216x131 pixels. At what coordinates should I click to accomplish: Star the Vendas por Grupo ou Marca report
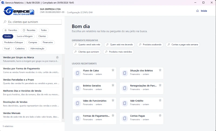tap(57, 57)
